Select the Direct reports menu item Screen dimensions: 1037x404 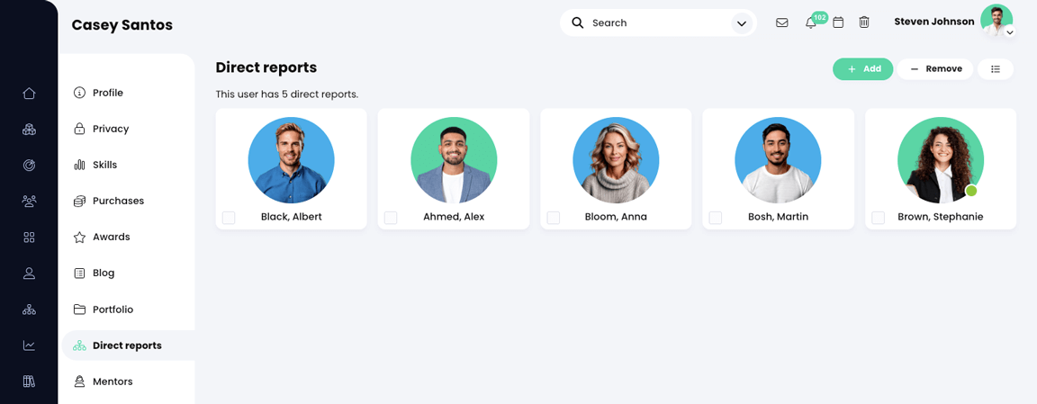click(129, 346)
